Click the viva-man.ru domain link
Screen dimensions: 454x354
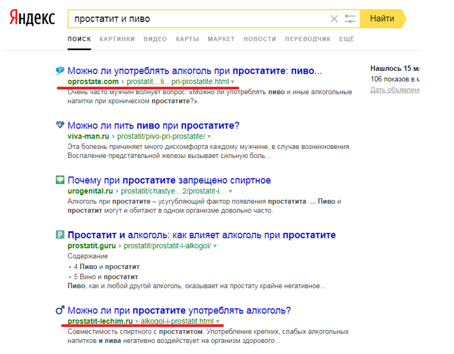coord(88,136)
